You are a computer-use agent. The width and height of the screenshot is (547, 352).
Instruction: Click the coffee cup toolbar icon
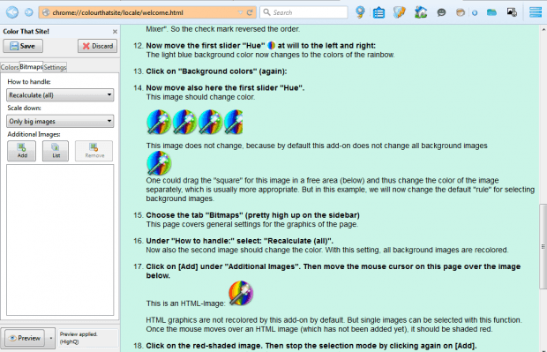coord(461,13)
